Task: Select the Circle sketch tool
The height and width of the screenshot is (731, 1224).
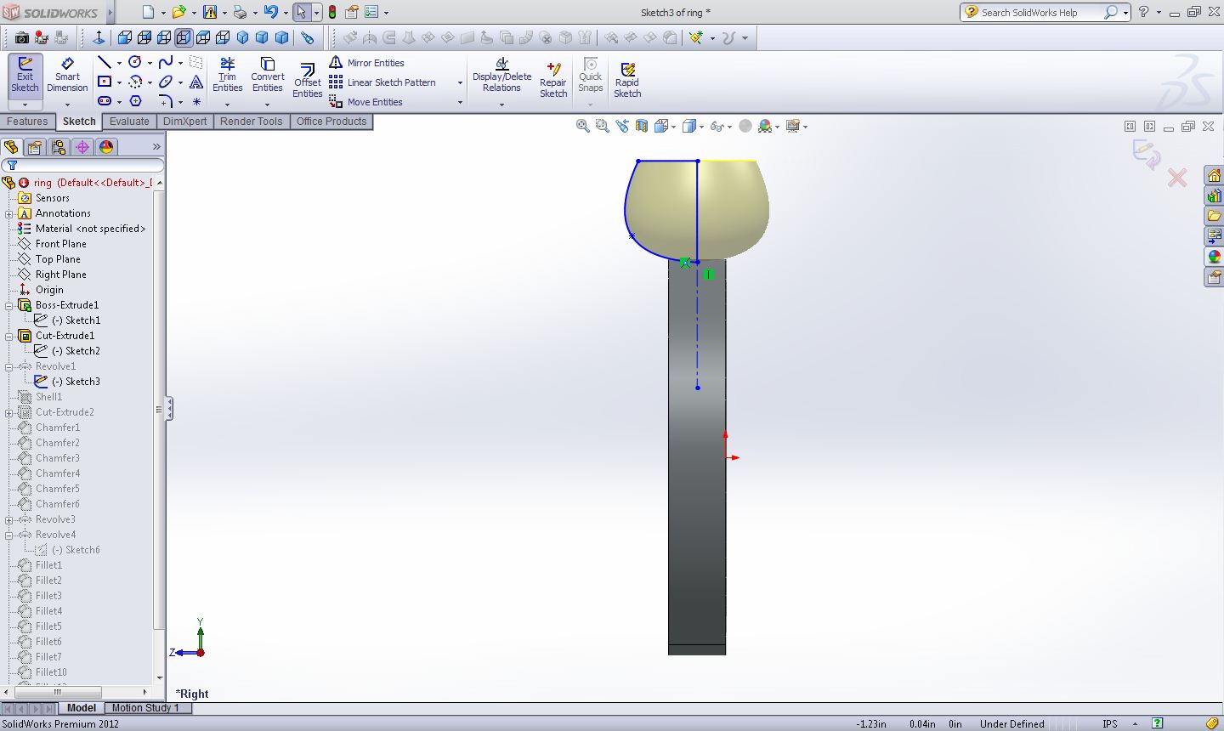Action: [135, 62]
